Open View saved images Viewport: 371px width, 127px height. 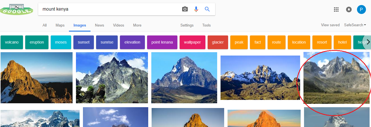tap(330, 25)
